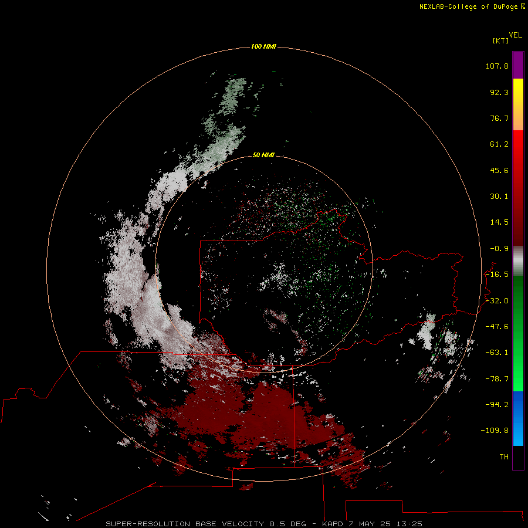Viewport: 528px width, 528px height.
Task: Click the [KT] units label
Action: point(500,40)
